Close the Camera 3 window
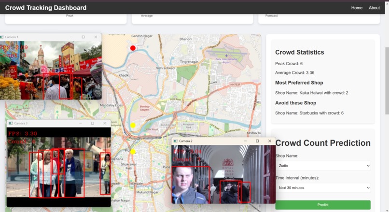The width and height of the screenshot is (389, 212). click(x=105, y=123)
